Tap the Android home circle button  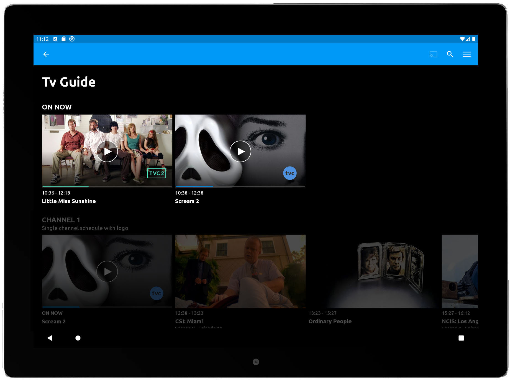click(78, 338)
